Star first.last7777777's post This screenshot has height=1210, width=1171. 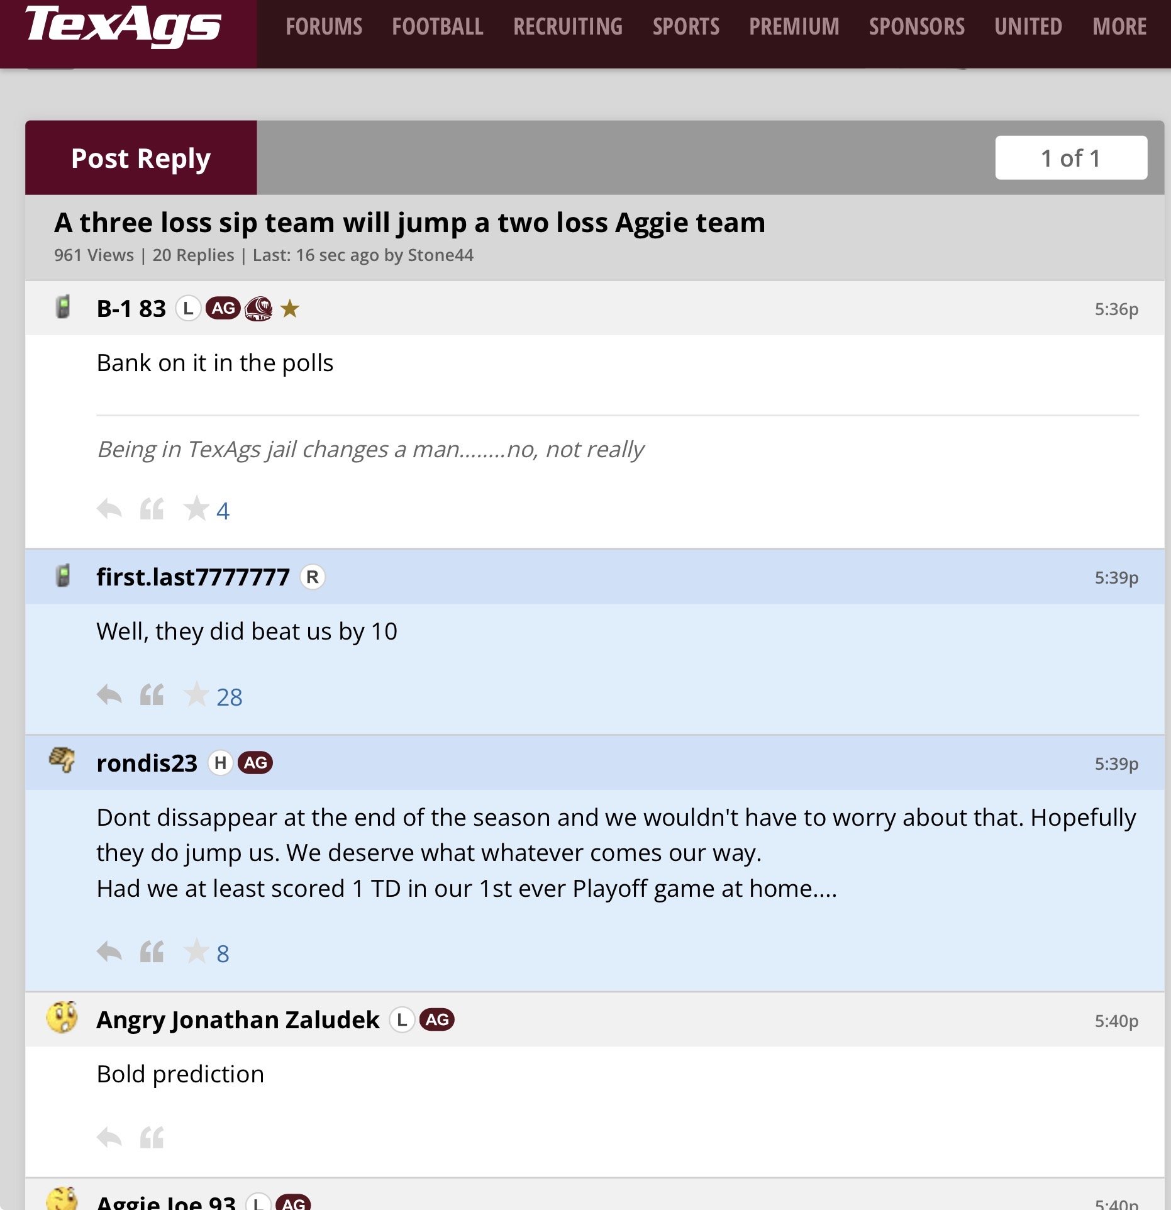point(196,695)
